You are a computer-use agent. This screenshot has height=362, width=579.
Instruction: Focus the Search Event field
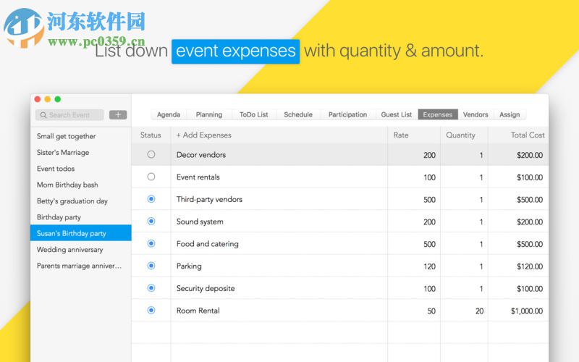69,115
